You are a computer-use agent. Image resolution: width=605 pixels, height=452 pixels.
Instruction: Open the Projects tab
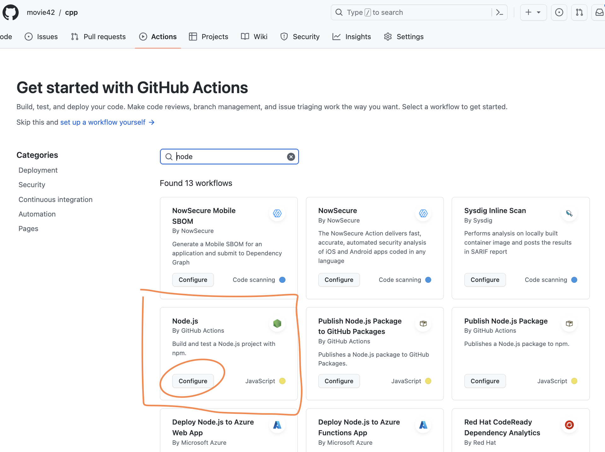(209, 37)
